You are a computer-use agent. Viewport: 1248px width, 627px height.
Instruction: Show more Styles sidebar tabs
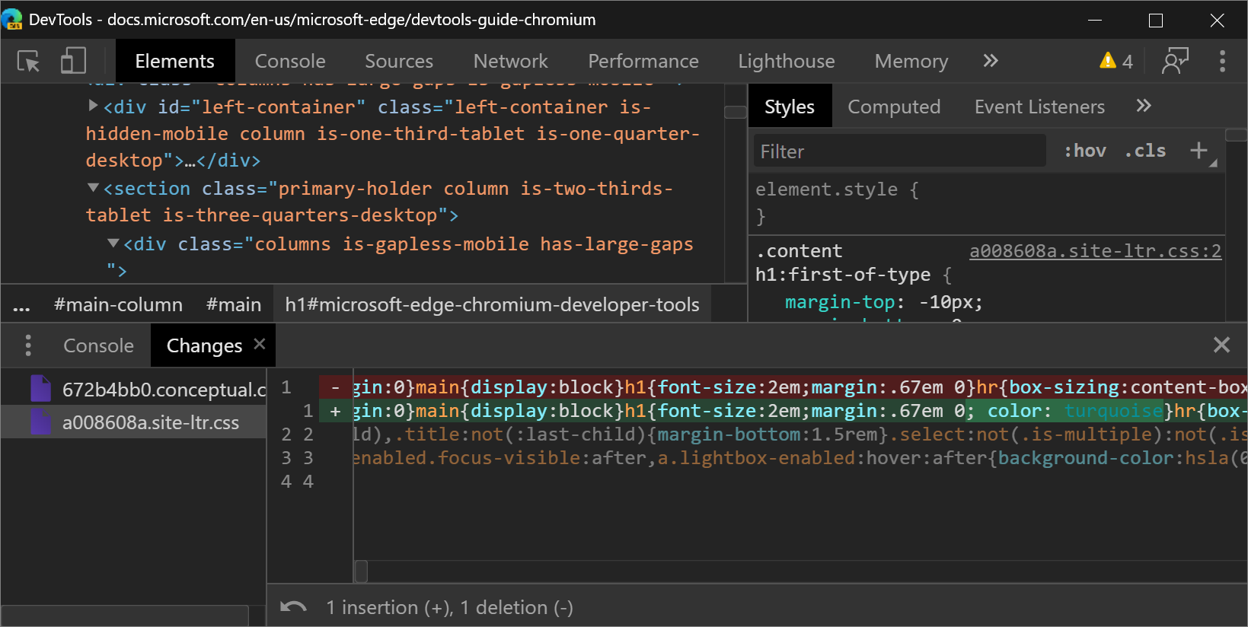click(x=1143, y=107)
